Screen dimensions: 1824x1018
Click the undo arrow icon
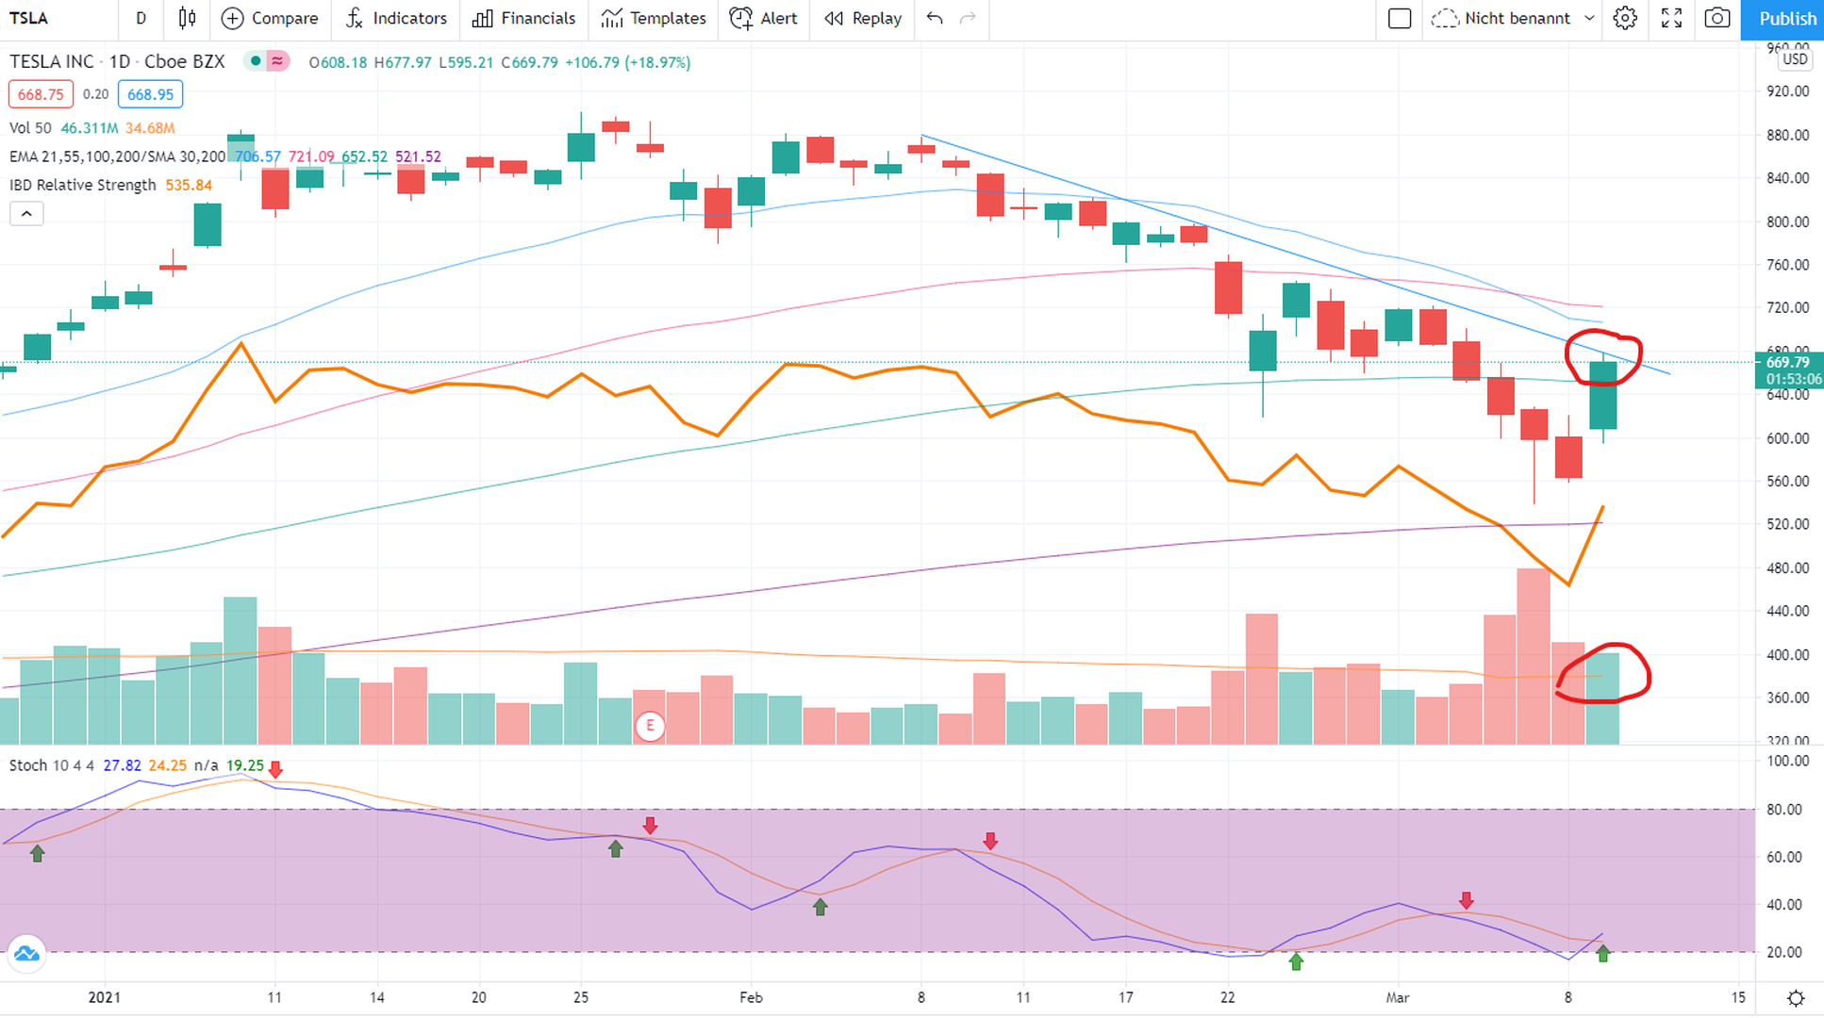coord(935,18)
